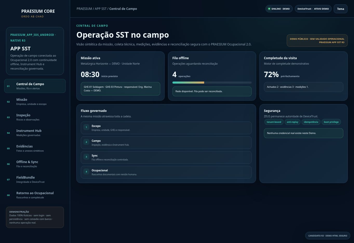The height and width of the screenshot is (243, 354).
Task: Click the step 1 Escopo number icon
Action: (x=86, y=127)
